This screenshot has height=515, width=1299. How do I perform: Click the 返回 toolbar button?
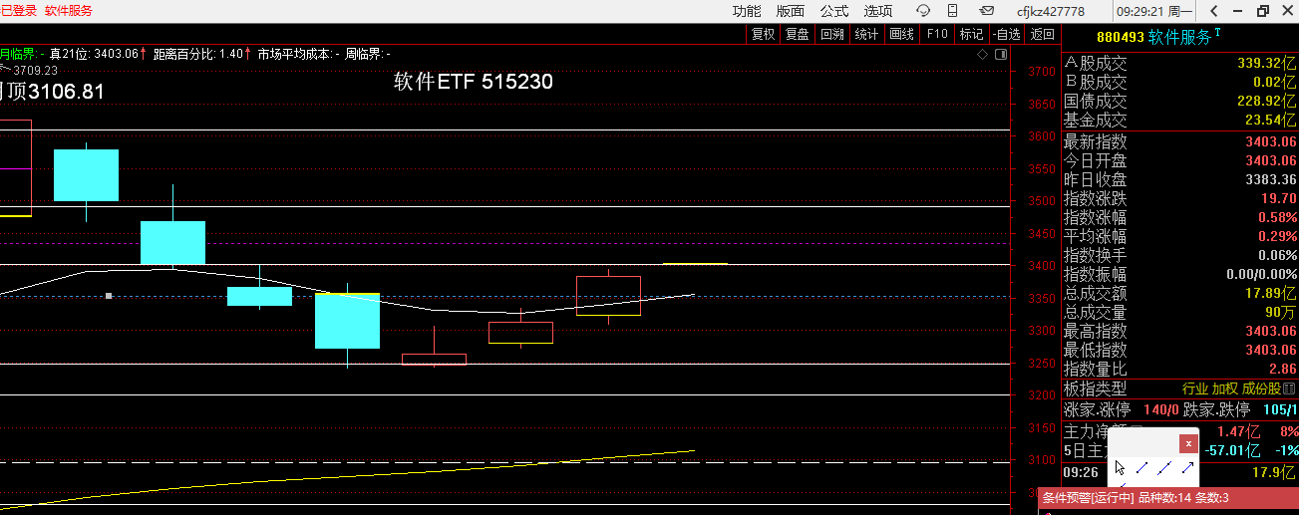tap(1042, 34)
